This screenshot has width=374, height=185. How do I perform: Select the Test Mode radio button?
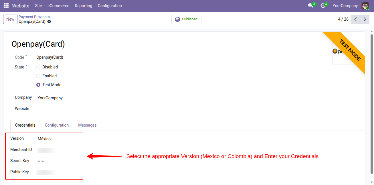38,85
